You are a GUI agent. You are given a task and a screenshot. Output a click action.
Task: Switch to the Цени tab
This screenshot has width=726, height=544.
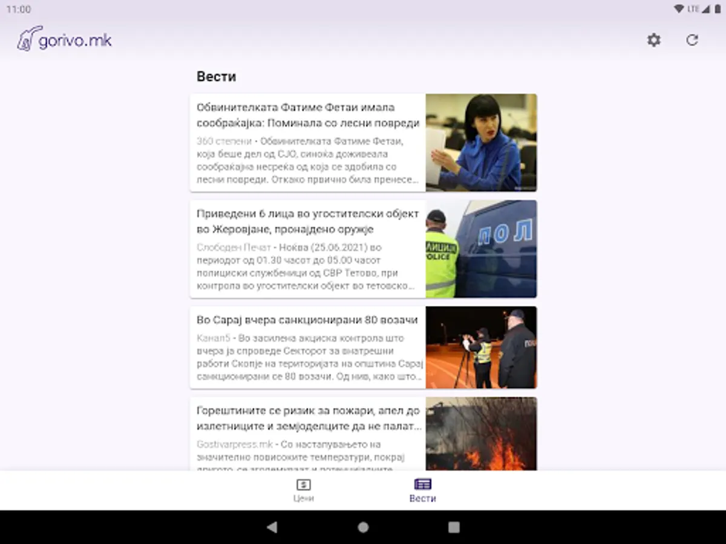click(303, 490)
